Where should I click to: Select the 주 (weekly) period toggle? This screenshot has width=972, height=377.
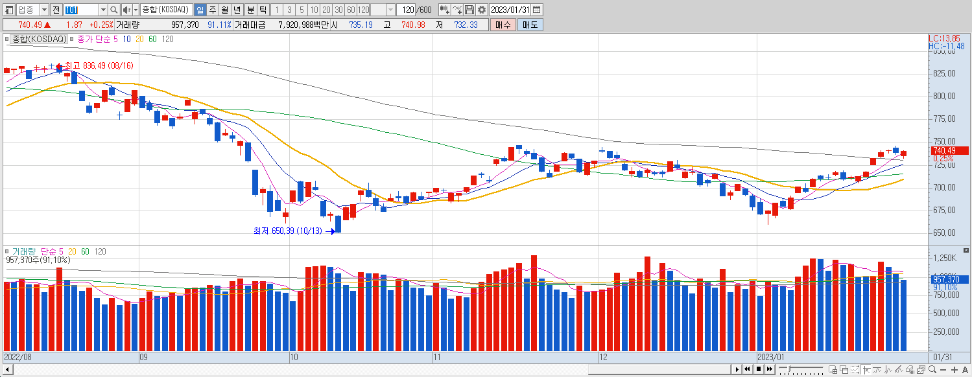pyautogui.click(x=212, y=10)
